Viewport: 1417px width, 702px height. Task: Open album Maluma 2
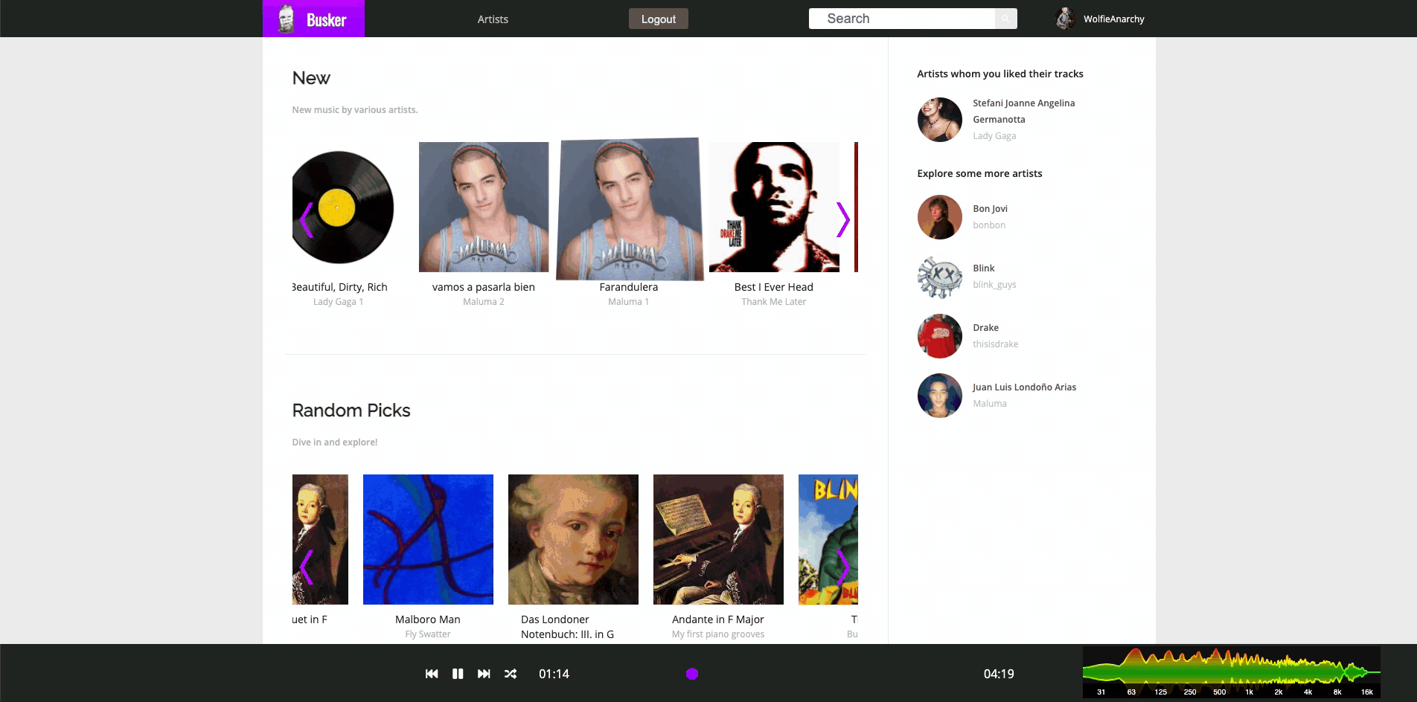[x=484, y=302]
